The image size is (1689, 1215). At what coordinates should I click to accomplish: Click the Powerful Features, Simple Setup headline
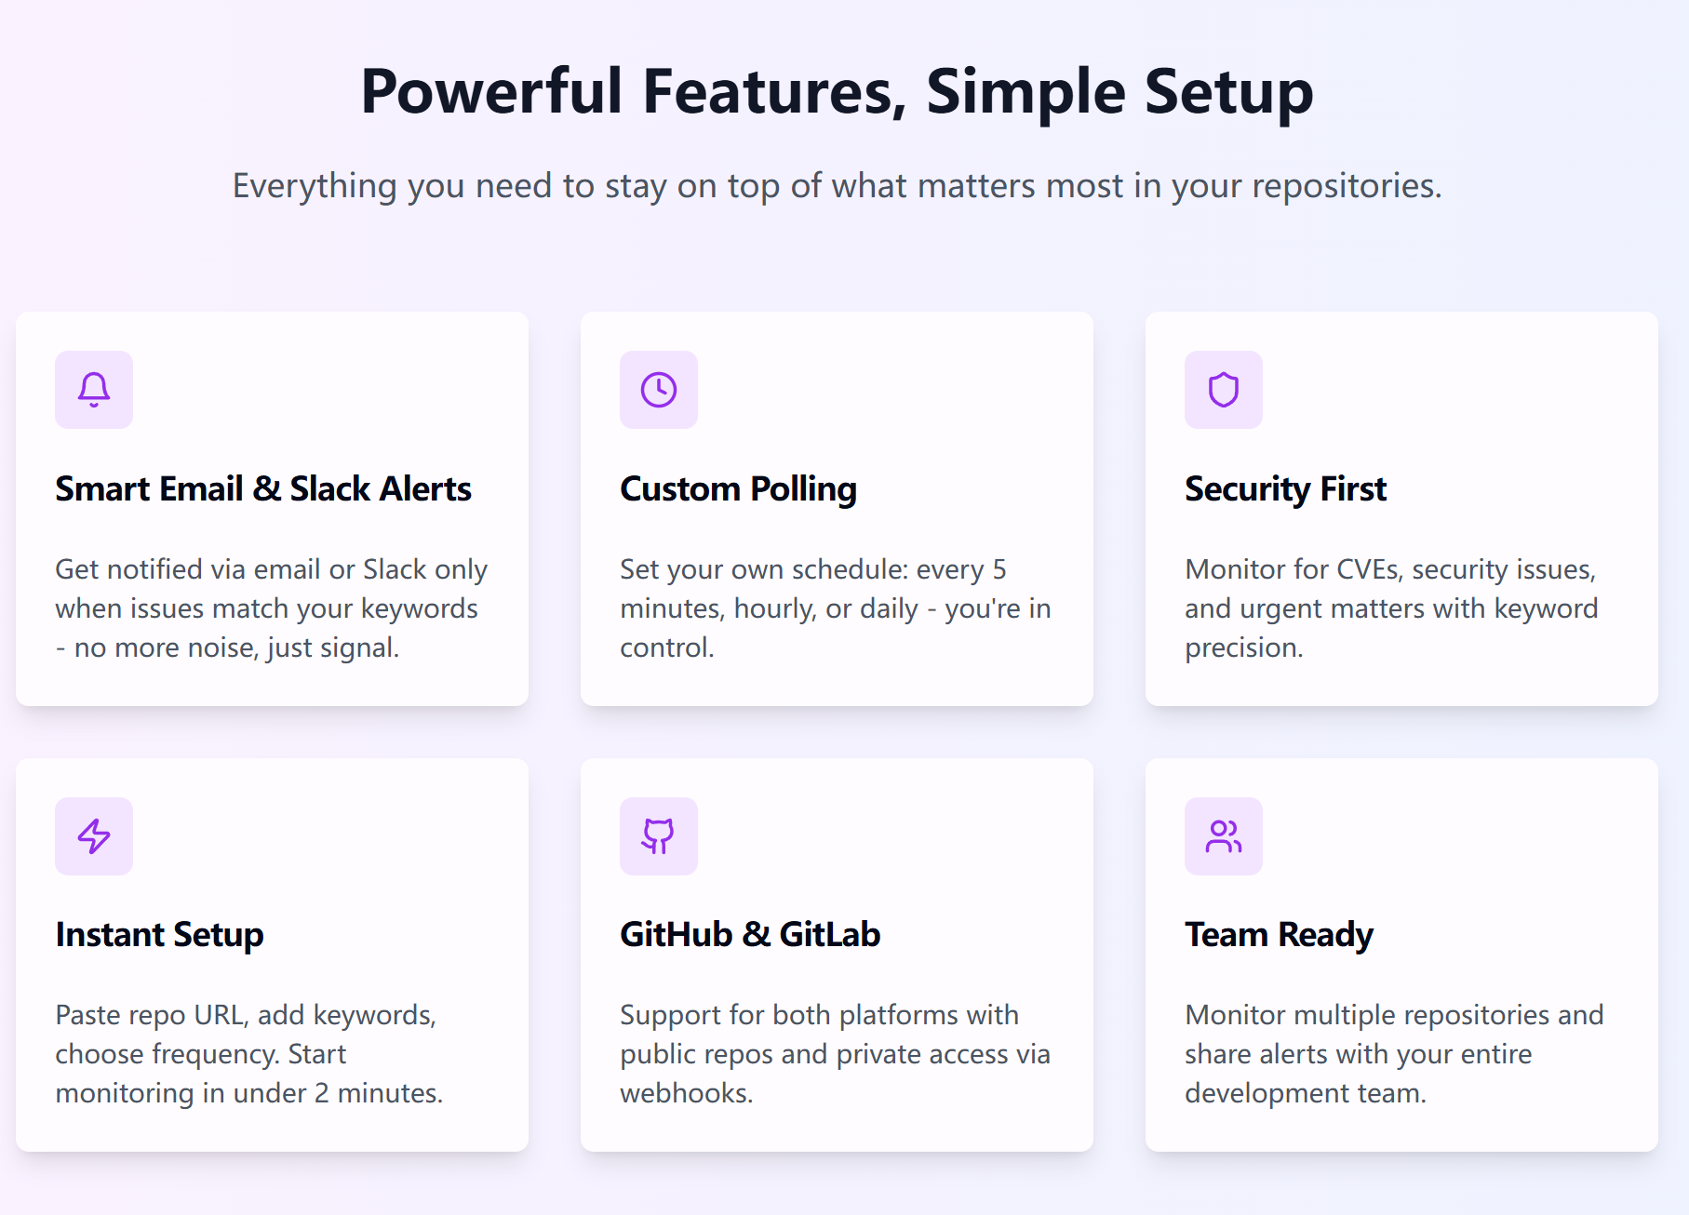click(x=838, y=92)
